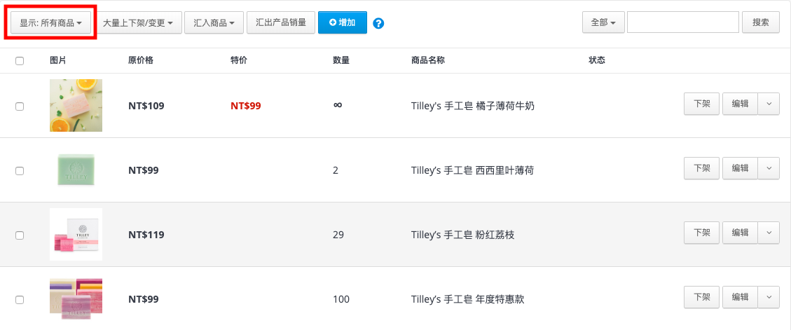Focus the product search text field

[x=683, y=22]
